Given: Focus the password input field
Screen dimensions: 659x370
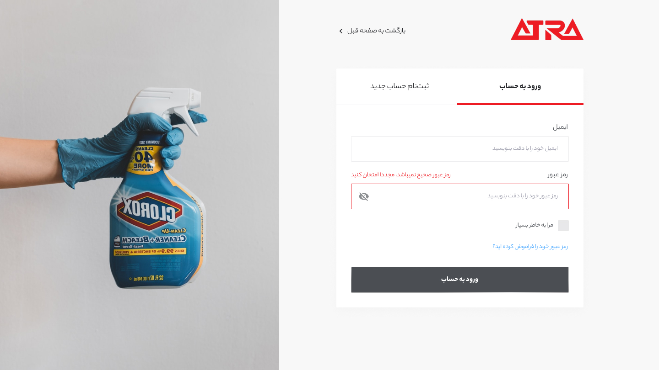Looking at the screenshot, I should (x=460, y=196).
